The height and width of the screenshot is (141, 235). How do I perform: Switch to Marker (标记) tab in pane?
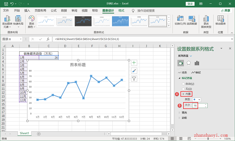pos(196,72)
